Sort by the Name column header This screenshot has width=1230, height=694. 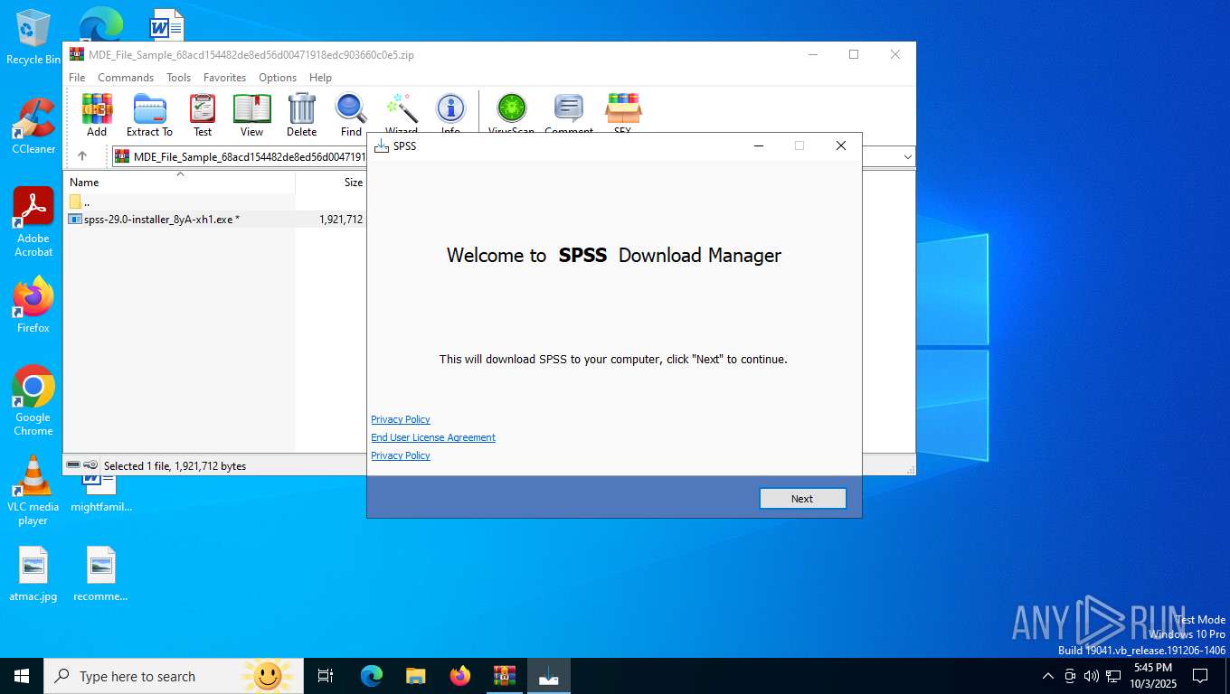click(x=180, y=182)
